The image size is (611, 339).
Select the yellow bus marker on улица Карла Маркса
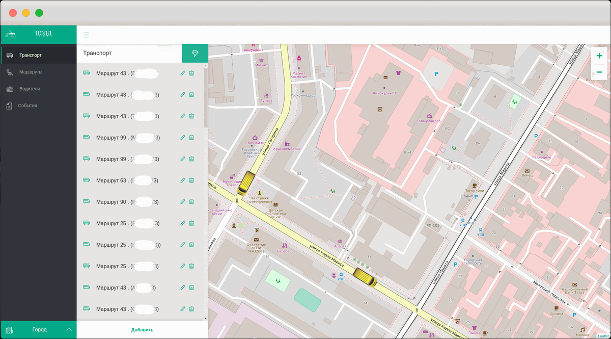tap(365, 278)
